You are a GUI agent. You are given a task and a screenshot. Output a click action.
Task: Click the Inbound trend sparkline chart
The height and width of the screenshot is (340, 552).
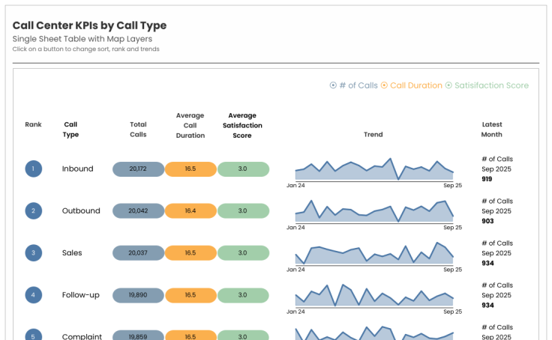(373, 171)
